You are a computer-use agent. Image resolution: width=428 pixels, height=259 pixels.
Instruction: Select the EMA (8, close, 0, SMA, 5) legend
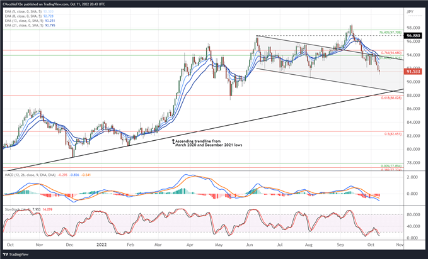point(23,16)
